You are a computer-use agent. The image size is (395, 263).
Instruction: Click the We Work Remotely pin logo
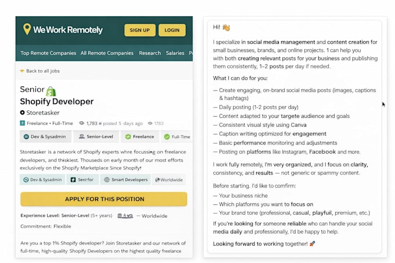tap(27, 29)
